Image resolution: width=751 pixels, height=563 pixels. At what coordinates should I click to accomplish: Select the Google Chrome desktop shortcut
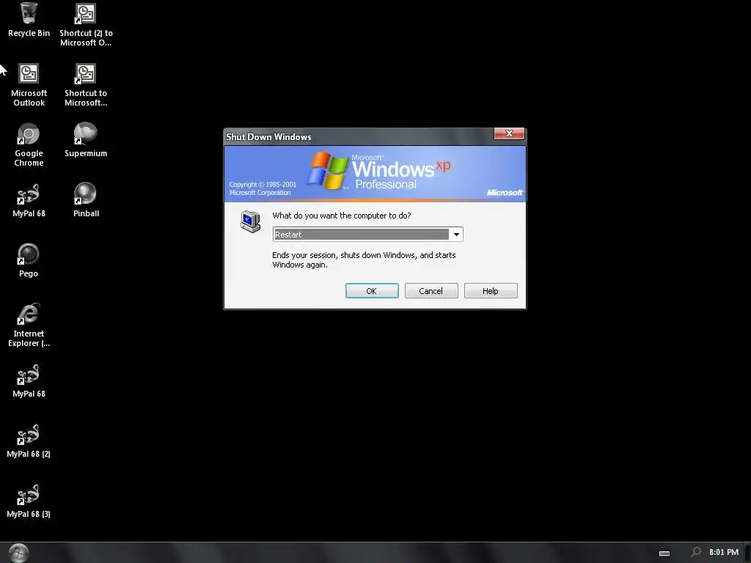[29, 144]
